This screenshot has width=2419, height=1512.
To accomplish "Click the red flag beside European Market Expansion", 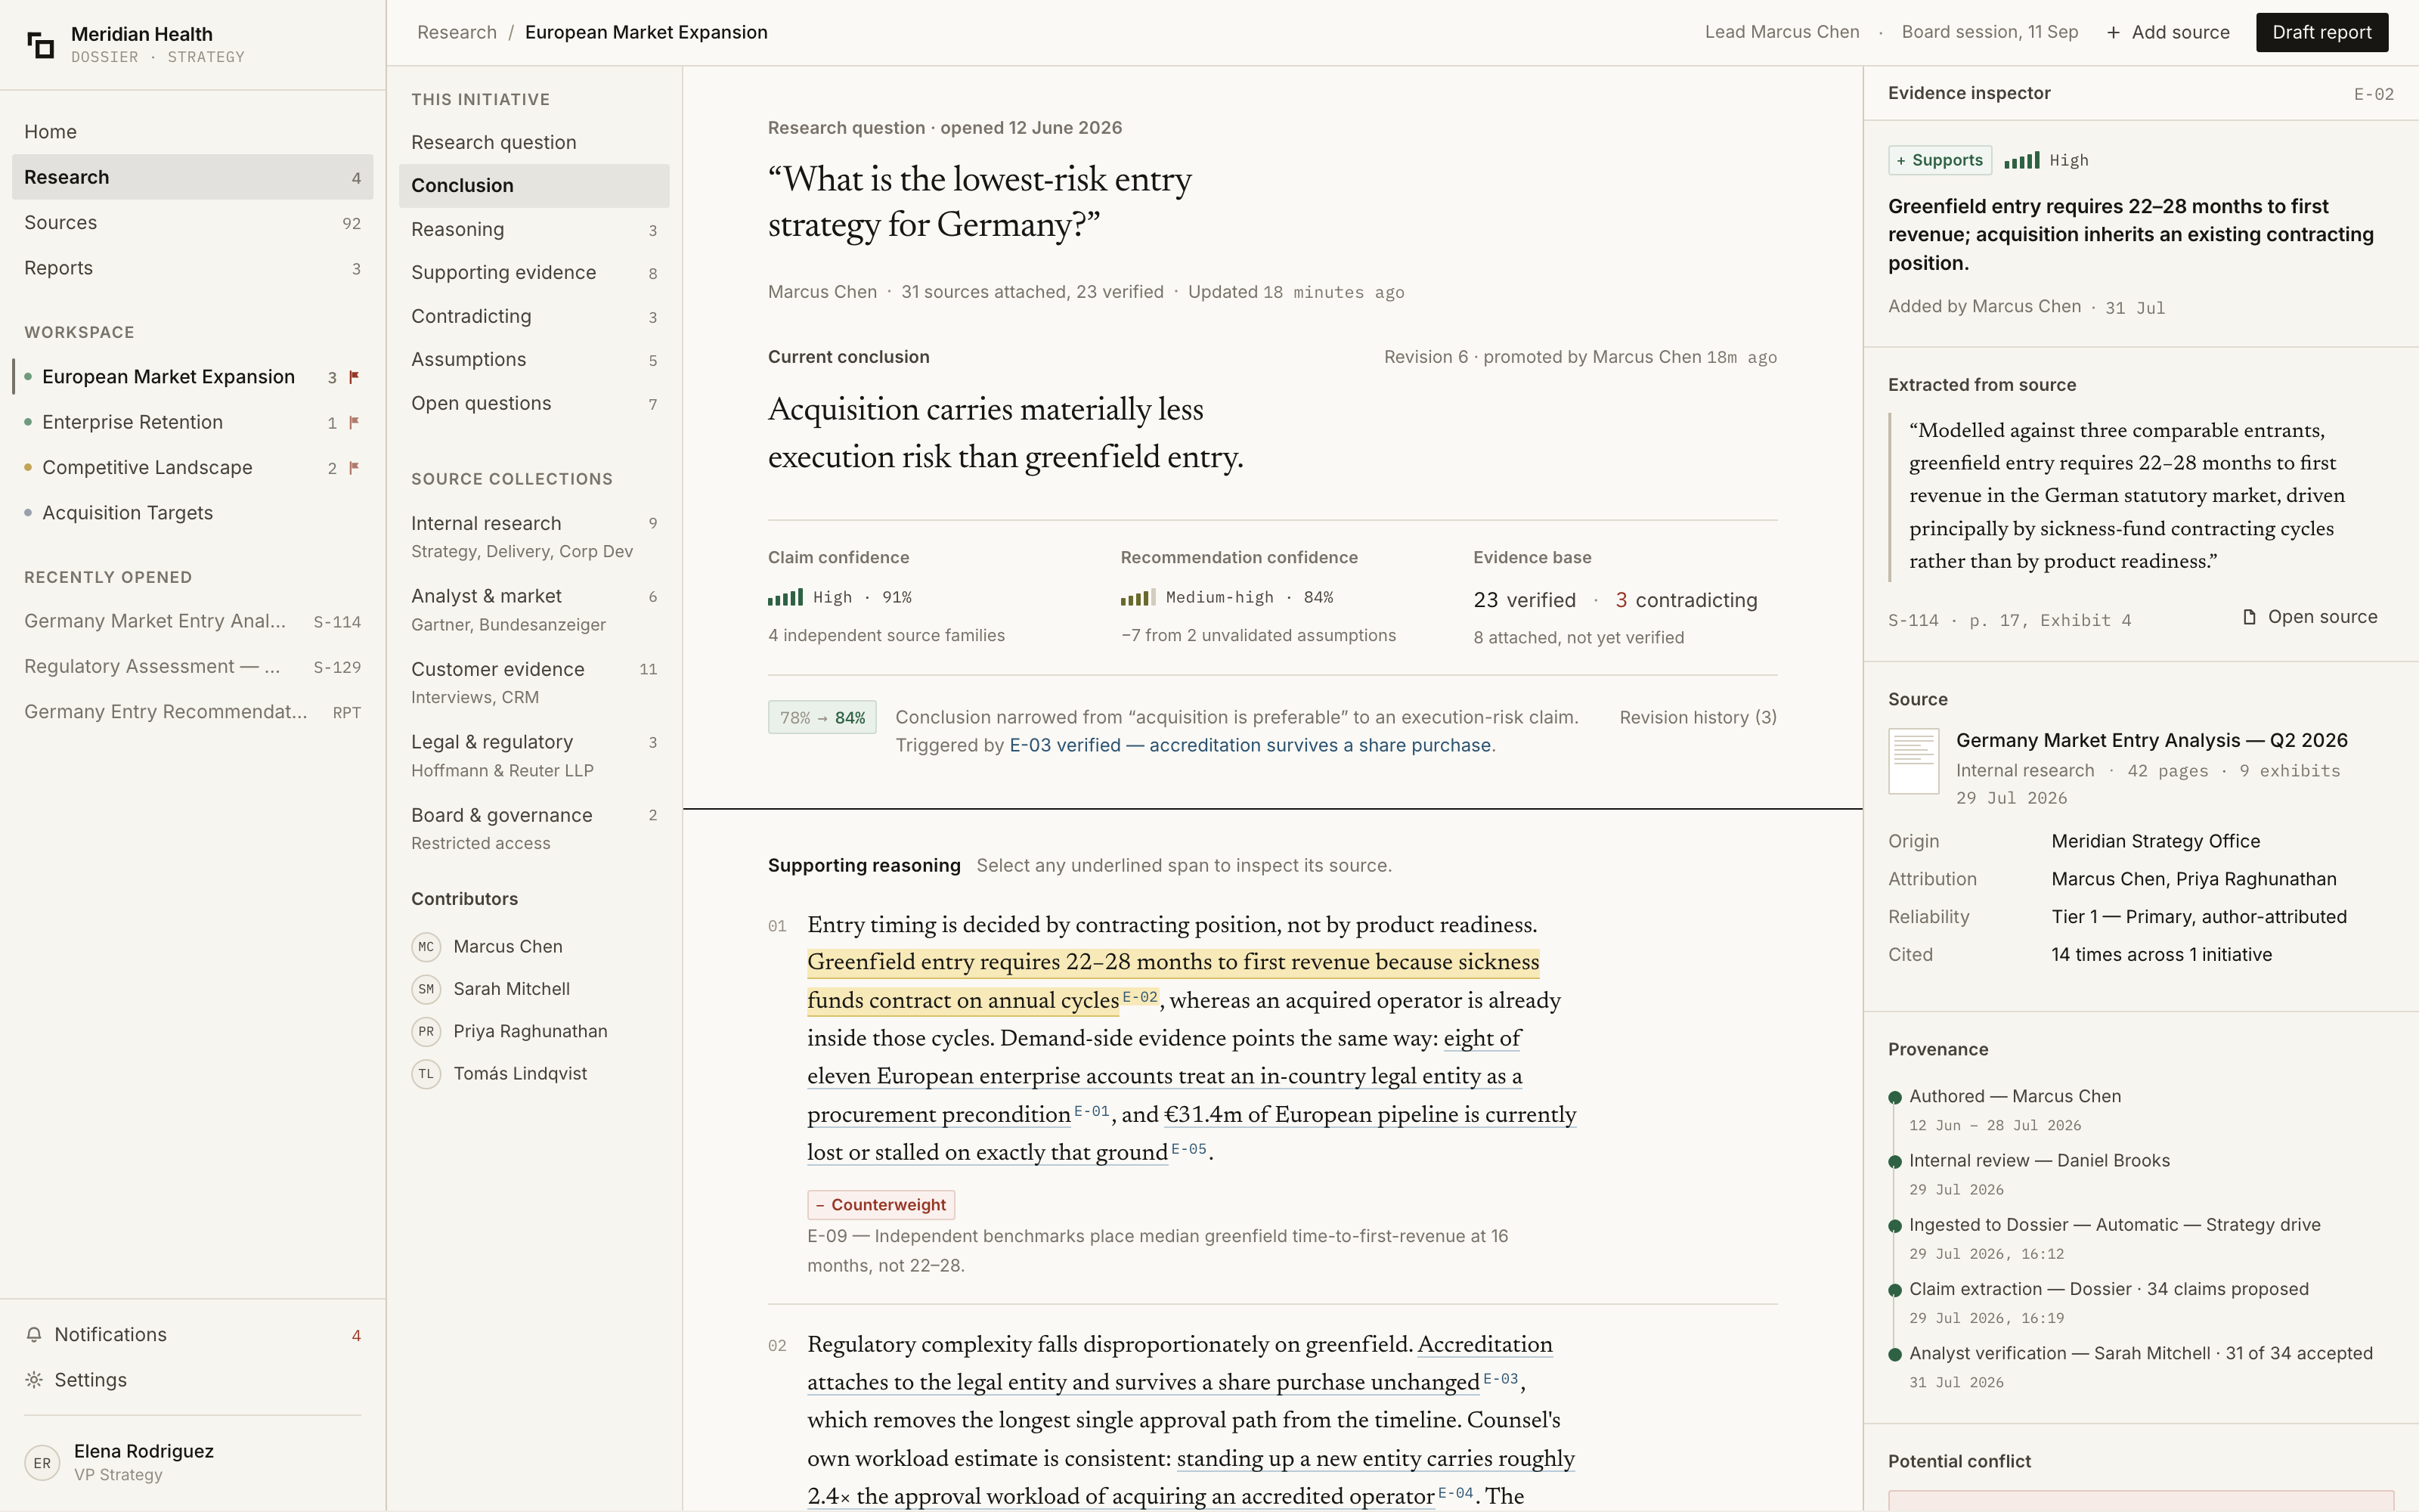I will [354, 377].
